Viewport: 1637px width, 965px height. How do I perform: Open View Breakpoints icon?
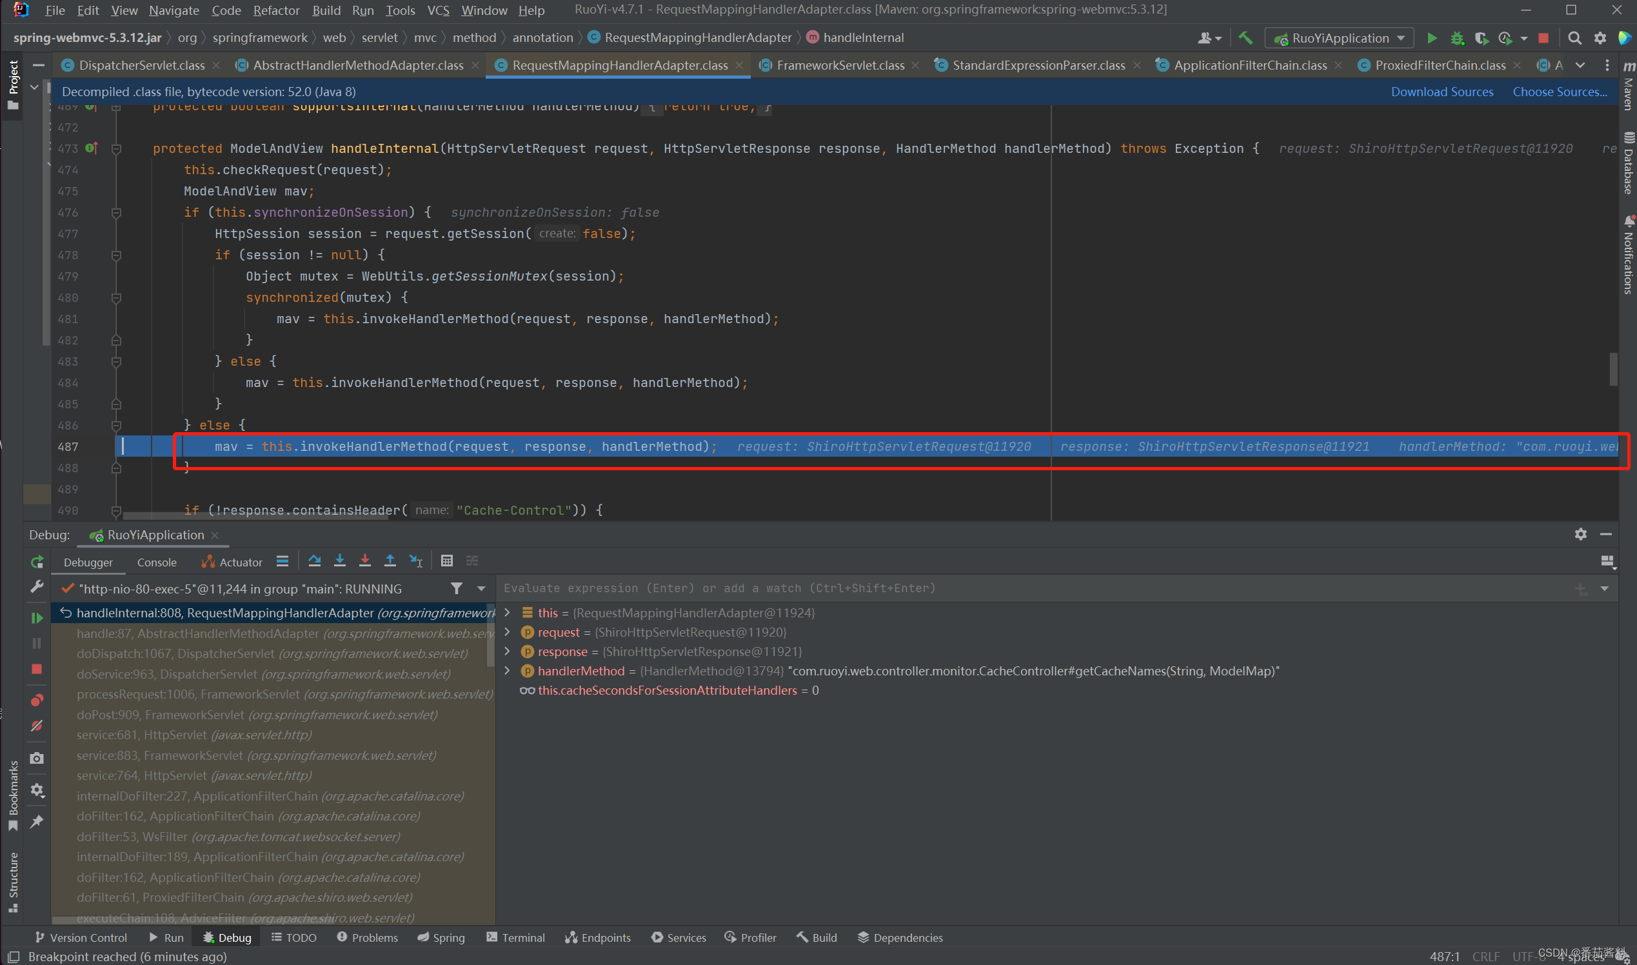click(37, 701)
